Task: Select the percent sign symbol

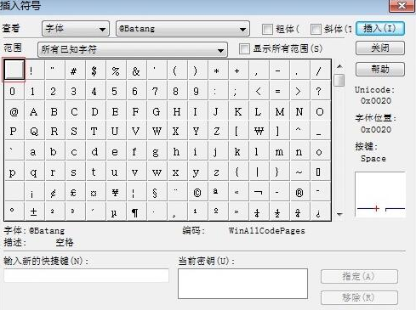Action: click(117, 70)
